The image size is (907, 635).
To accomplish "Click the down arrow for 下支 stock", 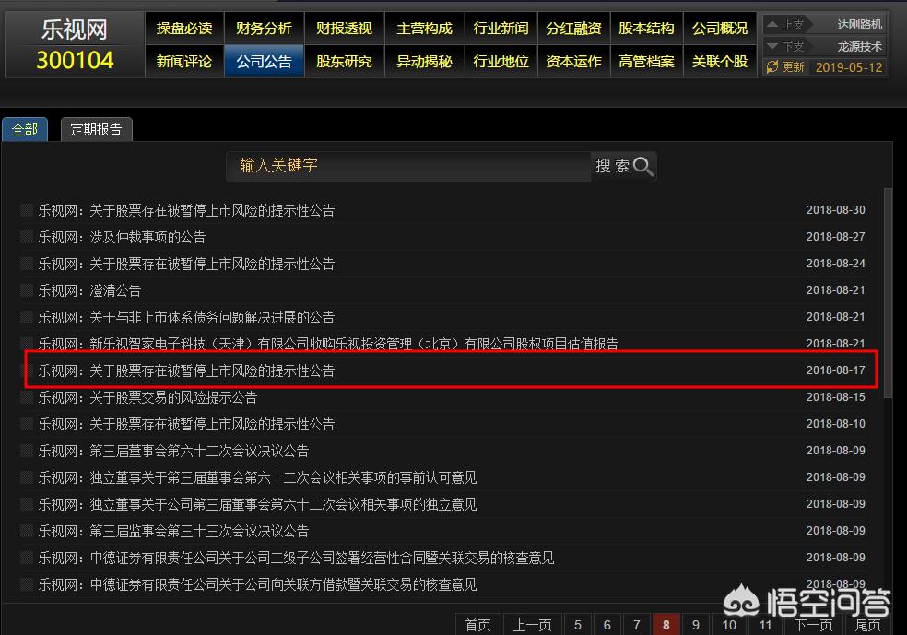I will 772,46.
